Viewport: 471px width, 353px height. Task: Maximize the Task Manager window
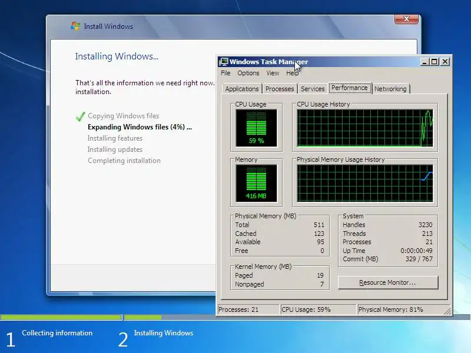click(x=434, y=62)
